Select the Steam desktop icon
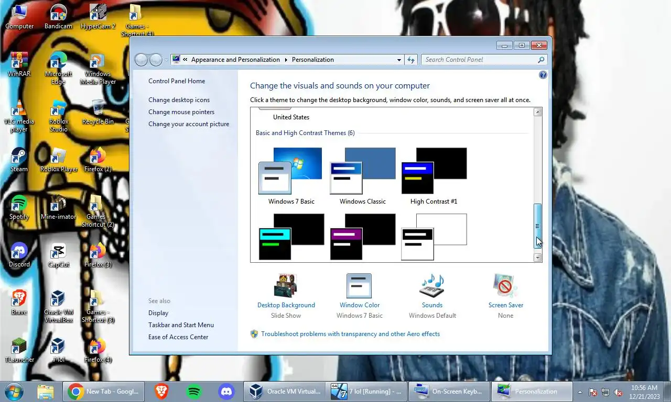This screenshot has height=402, width=671. click(19, 160)
